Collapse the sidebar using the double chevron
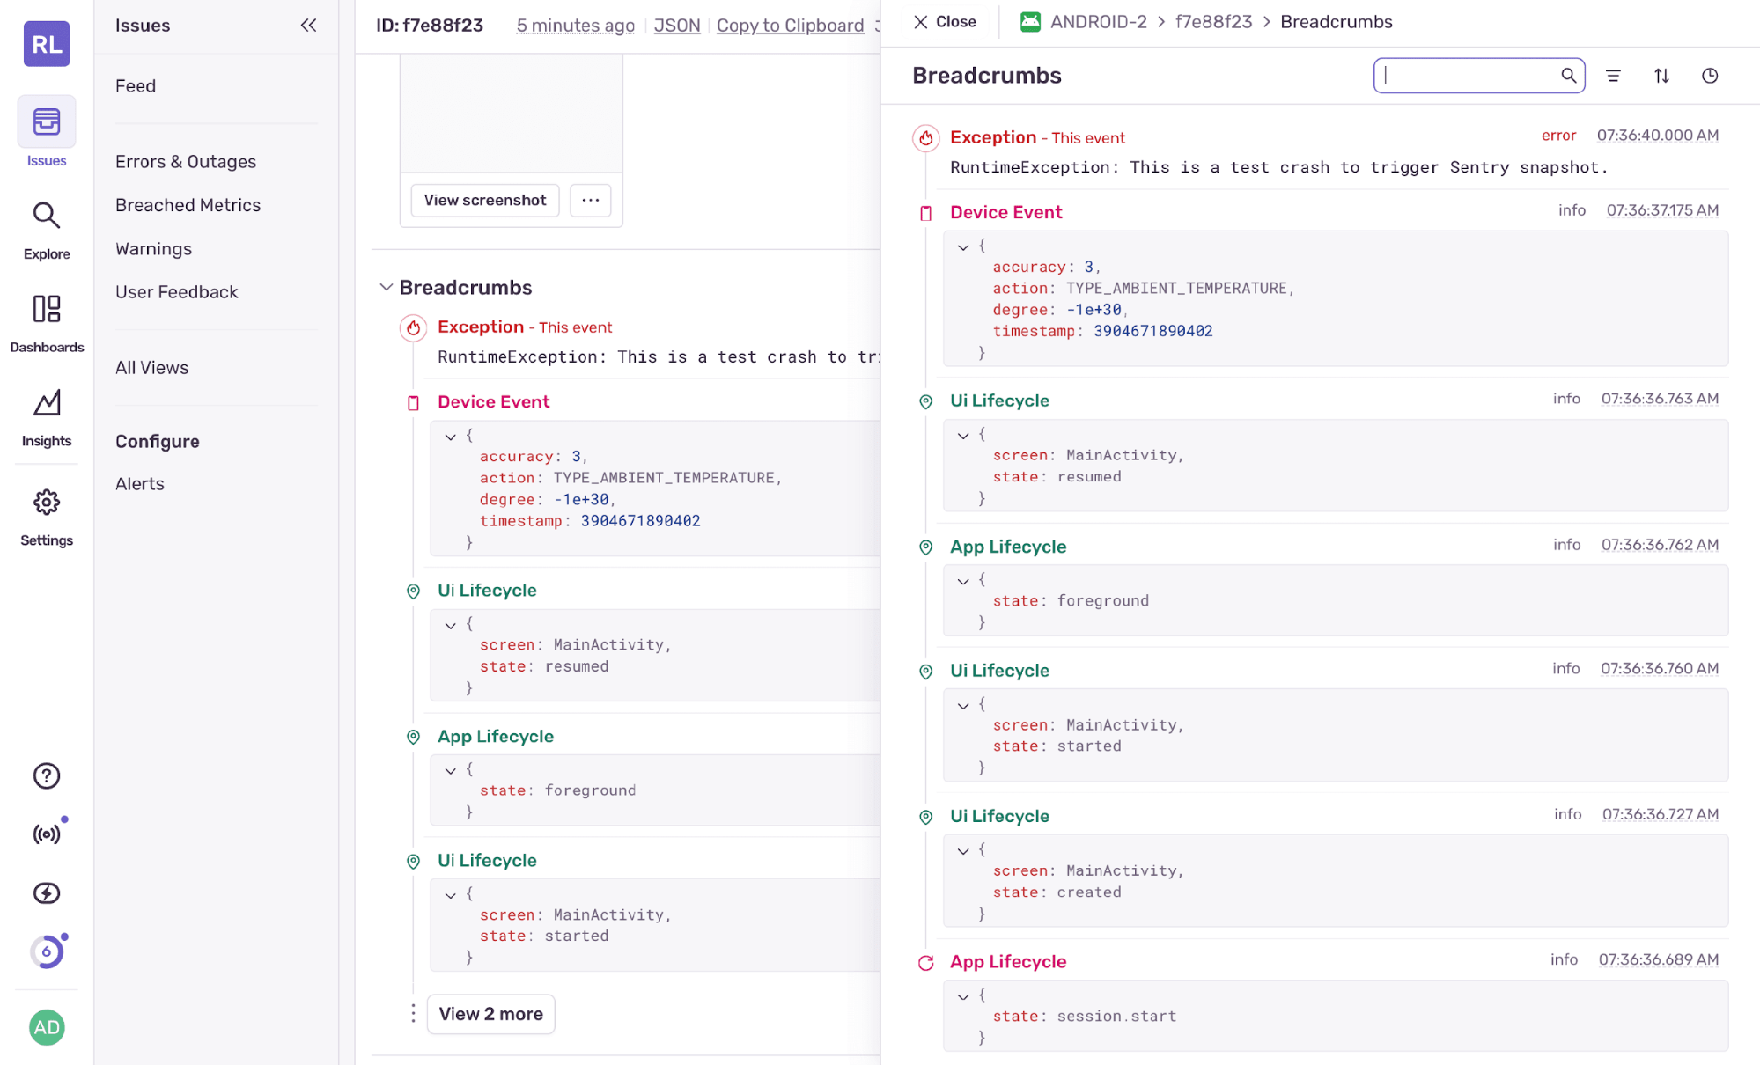The image size is (1760, 1065). point(307,26)
